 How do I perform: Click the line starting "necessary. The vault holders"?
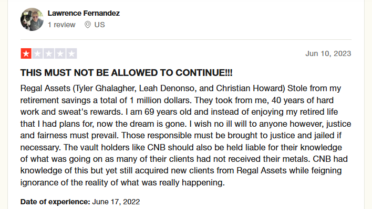coord(181,147)
